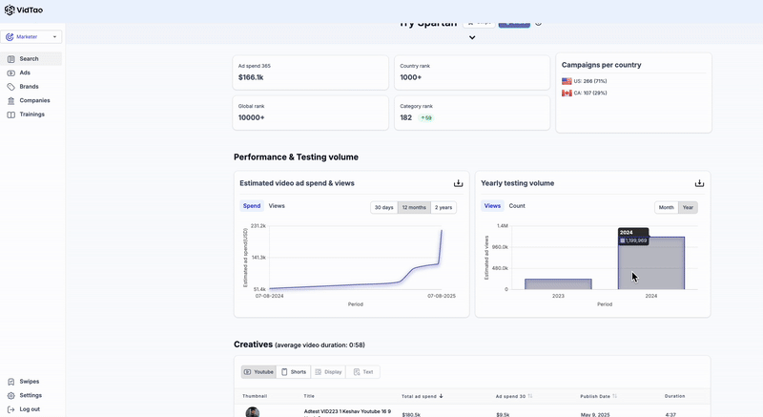Click the Shorts phone icon
The width and height of the screenshot is (763, 417).
click(x=284, y=372)
